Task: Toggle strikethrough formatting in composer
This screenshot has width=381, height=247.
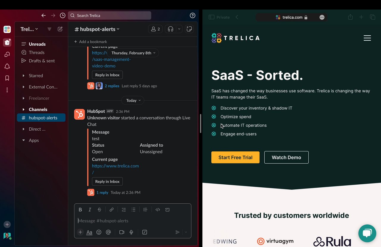Action: coord(99,210)
